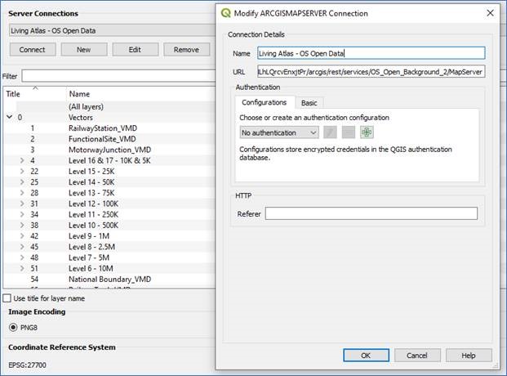The height and width of the screenshot is (376, 507).
Task: Select the RailwayStation_VMD layer
Action: pyautogui.click(x=103, y=128)
